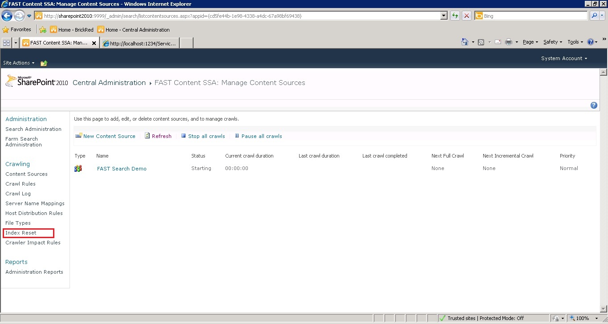
Task: Expand the Home button dropdown arrow
Action: [472, 42]
